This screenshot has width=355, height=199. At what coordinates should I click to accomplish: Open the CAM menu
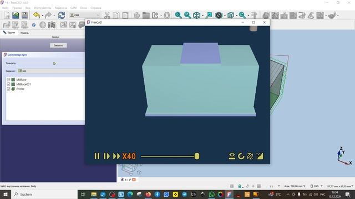pyautogui.click(x=73, y=8)
